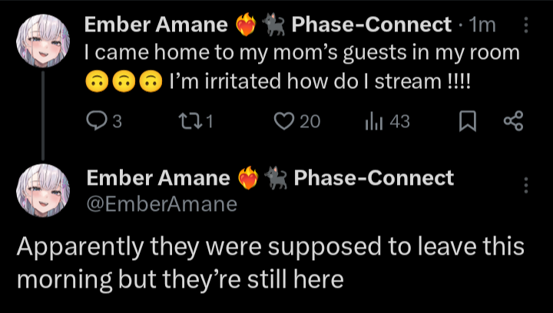This screenshot has width=553, height=313.
Task: Click the like count of 20
Action: pyautogui.click(x=309, y=121)
